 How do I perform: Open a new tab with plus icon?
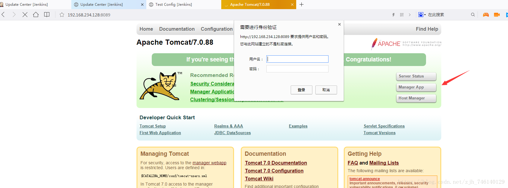click(x=301, y=5)
